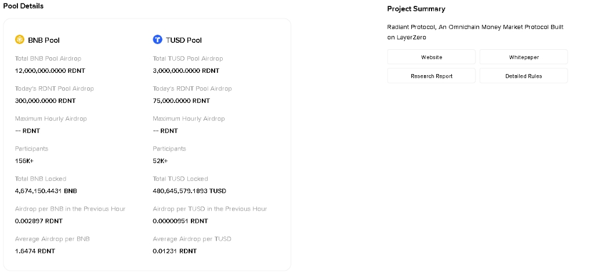Select 75,000.0000 RDNT daily airdrop

pyautogui.click(x=181, y=101)
